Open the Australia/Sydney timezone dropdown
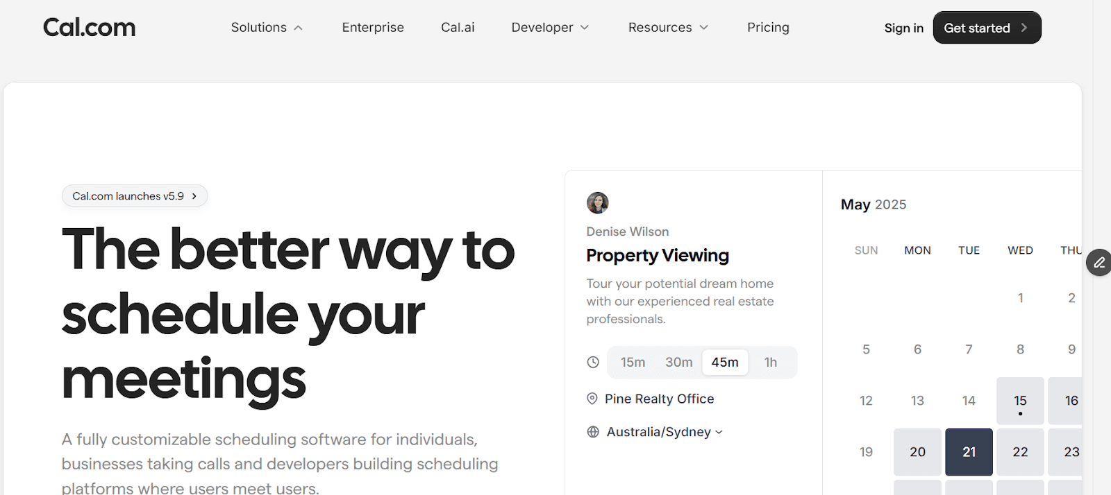 point(665,432)
